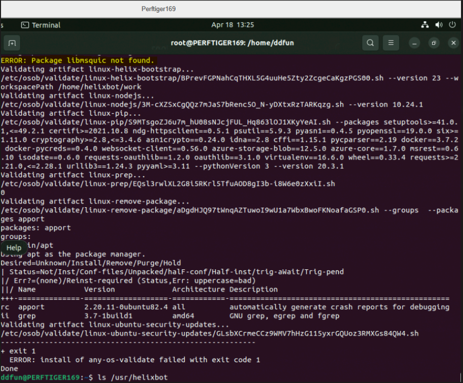Open the system status menu from the tray area
The image size is (463, 383).
439,24
